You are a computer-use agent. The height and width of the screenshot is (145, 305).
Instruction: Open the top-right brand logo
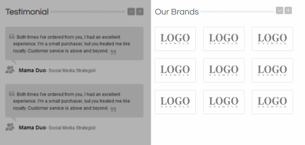272,39
